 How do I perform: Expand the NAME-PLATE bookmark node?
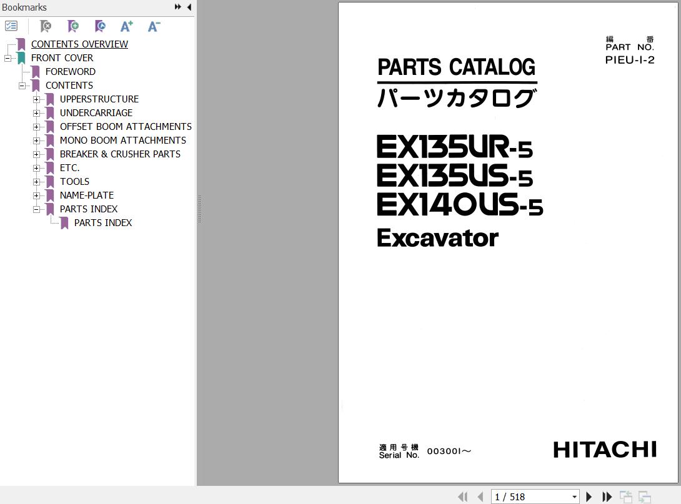pos(36,195)
